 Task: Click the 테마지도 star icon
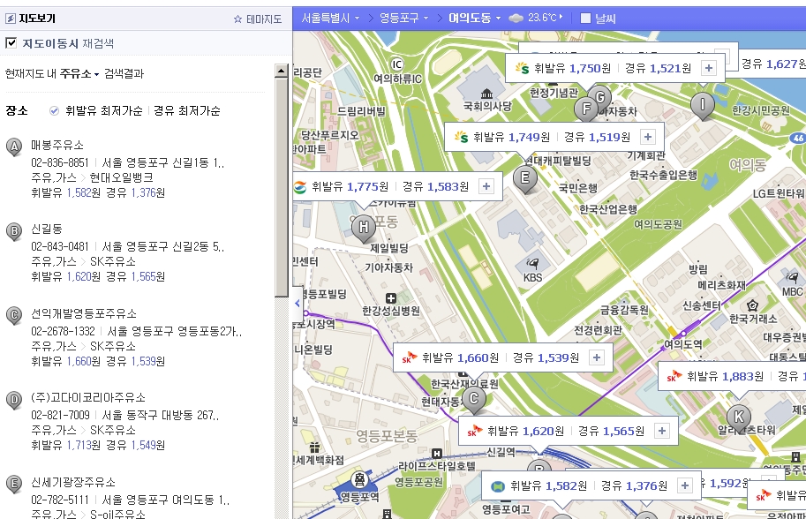[237, 19]
